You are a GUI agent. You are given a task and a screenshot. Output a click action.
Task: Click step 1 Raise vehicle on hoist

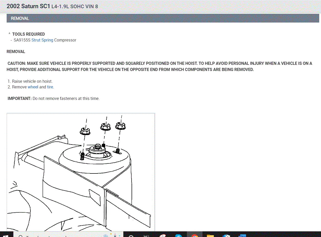tap(30, 81)
